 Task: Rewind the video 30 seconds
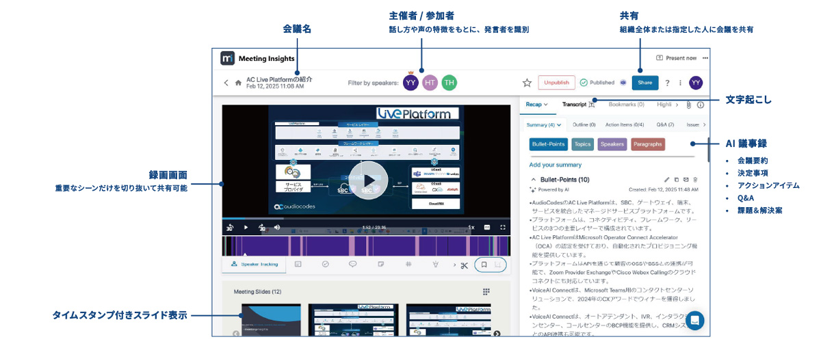[x=230, y=227]
